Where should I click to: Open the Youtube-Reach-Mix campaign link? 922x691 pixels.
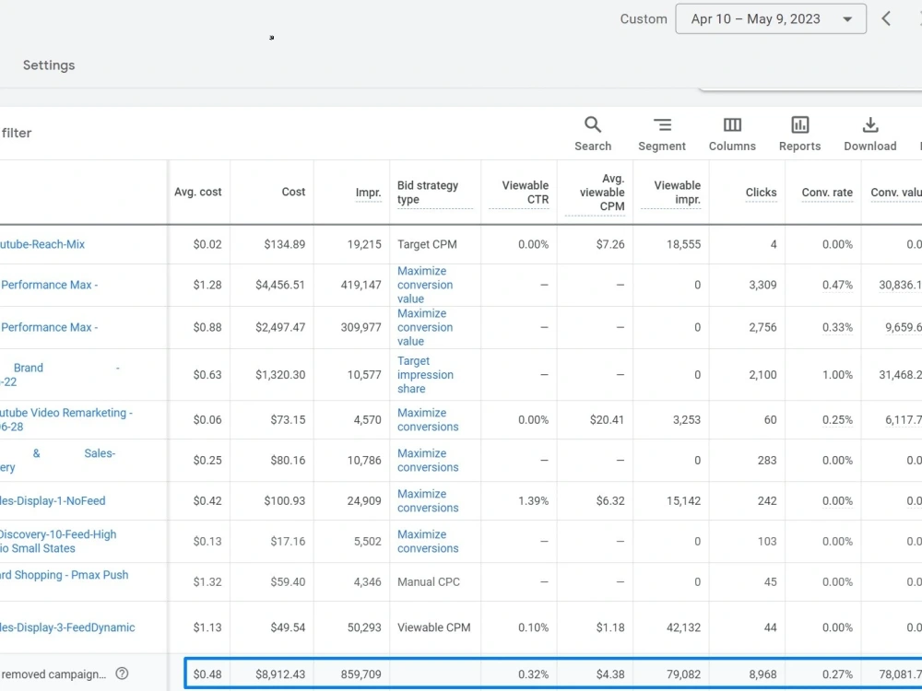[42, 244]
